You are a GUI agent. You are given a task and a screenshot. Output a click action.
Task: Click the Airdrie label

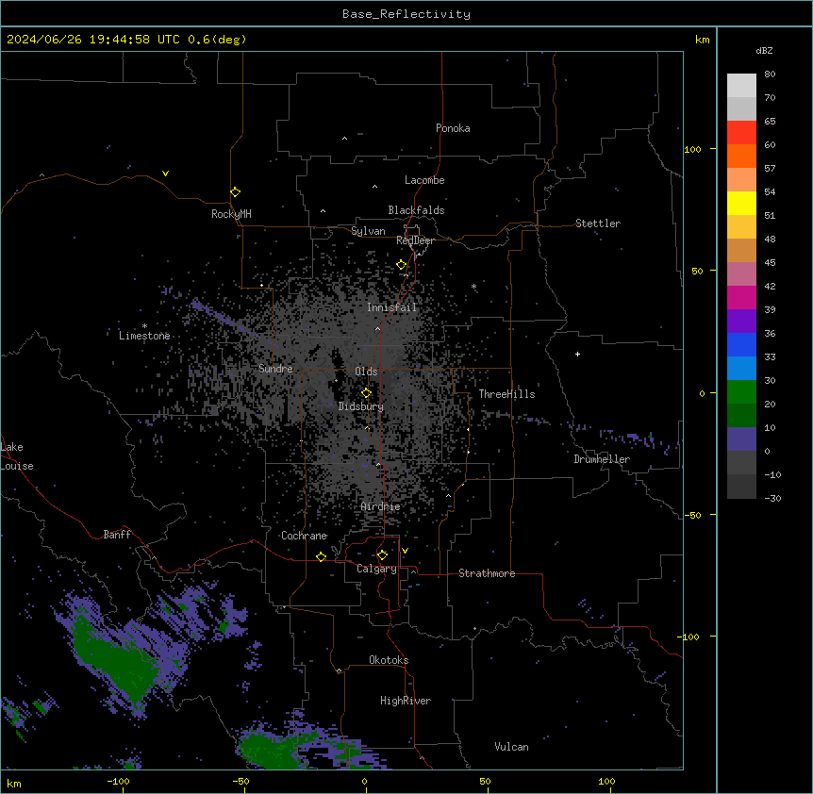(x=380, y=506)
